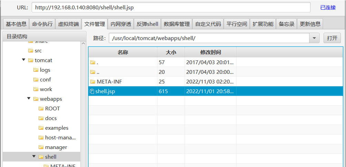Collapse the tomcat tree node

pos(24,60)
